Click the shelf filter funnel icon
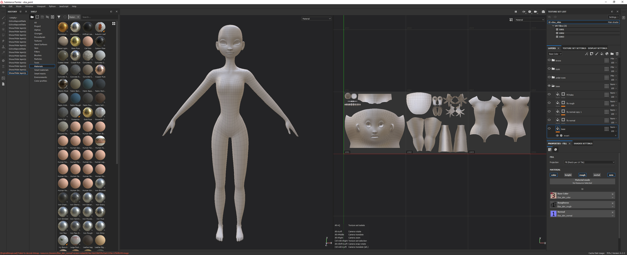 (59, 17)
